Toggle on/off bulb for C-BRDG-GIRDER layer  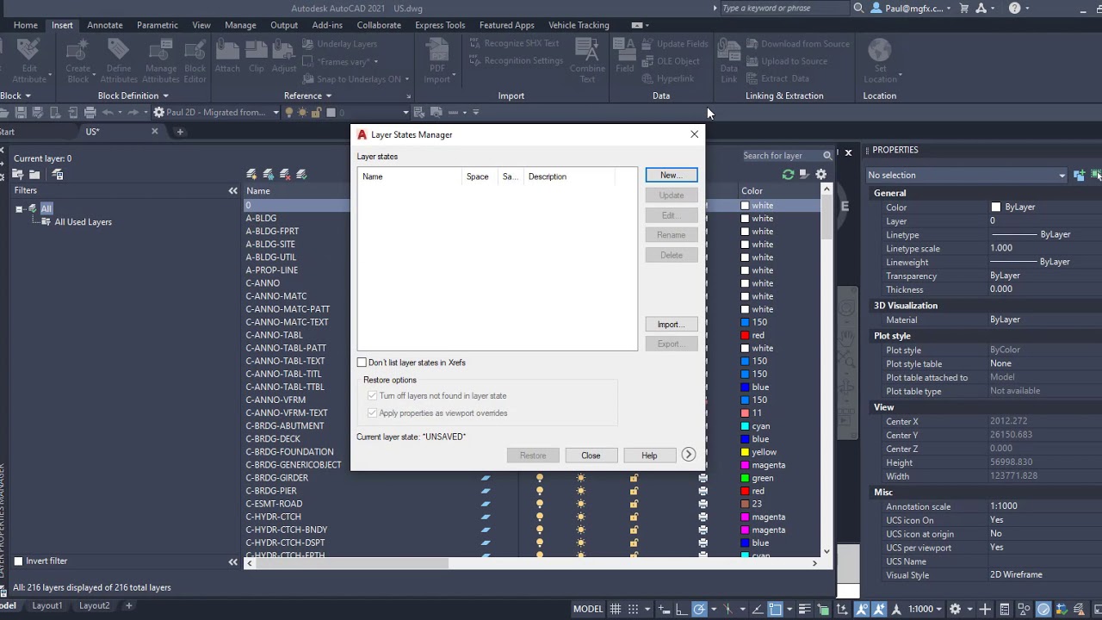click(540, 478)
